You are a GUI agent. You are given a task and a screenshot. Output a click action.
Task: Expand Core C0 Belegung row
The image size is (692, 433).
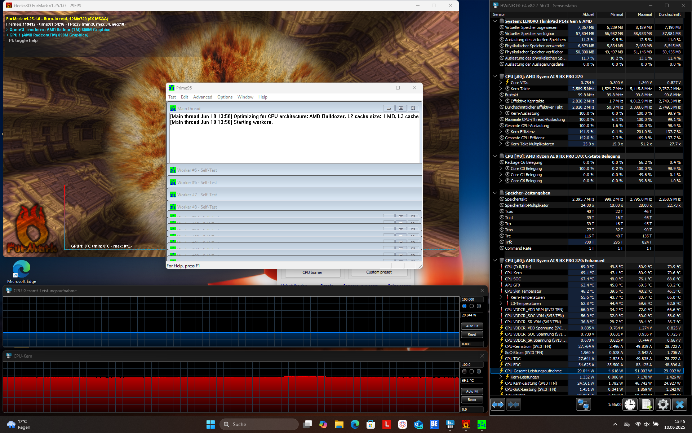(x=501, y=169)
